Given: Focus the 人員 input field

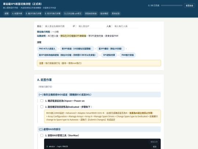Looking at the screenshot, I should pyautogui.click(x=126, y=26).
